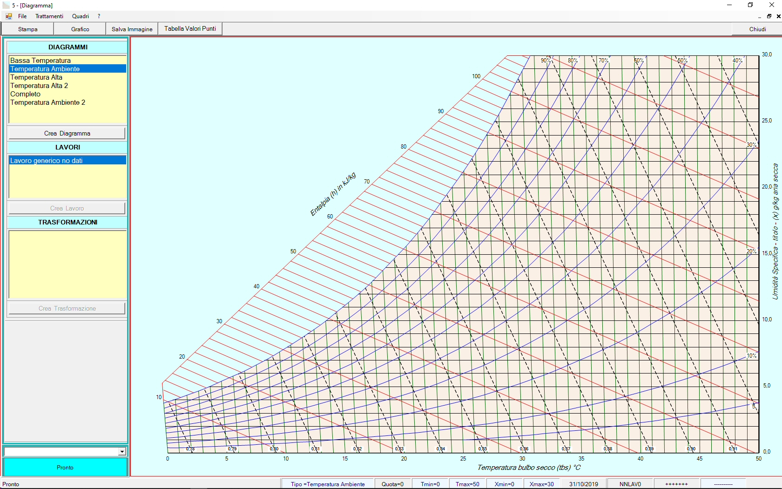
Task: Select the Completo diagram
Action: coord(67,94)
